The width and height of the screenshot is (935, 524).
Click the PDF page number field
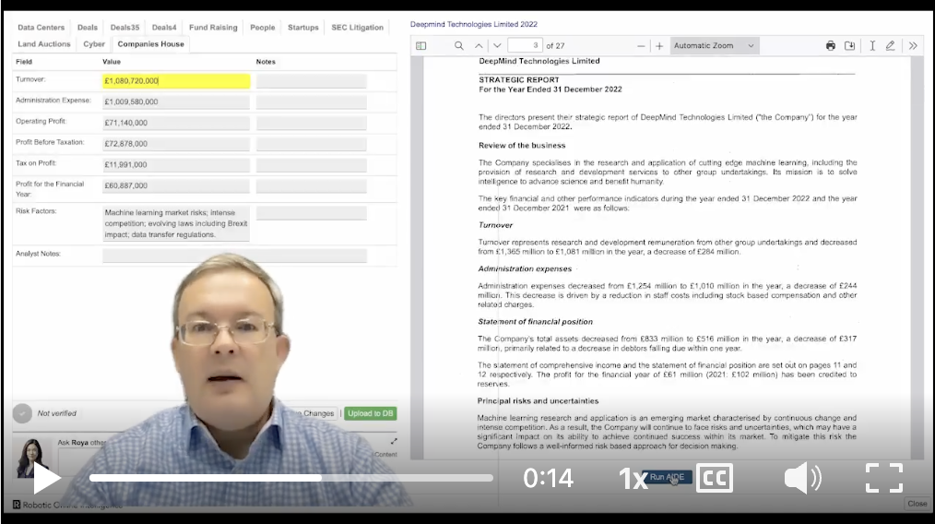click(525, 45)
